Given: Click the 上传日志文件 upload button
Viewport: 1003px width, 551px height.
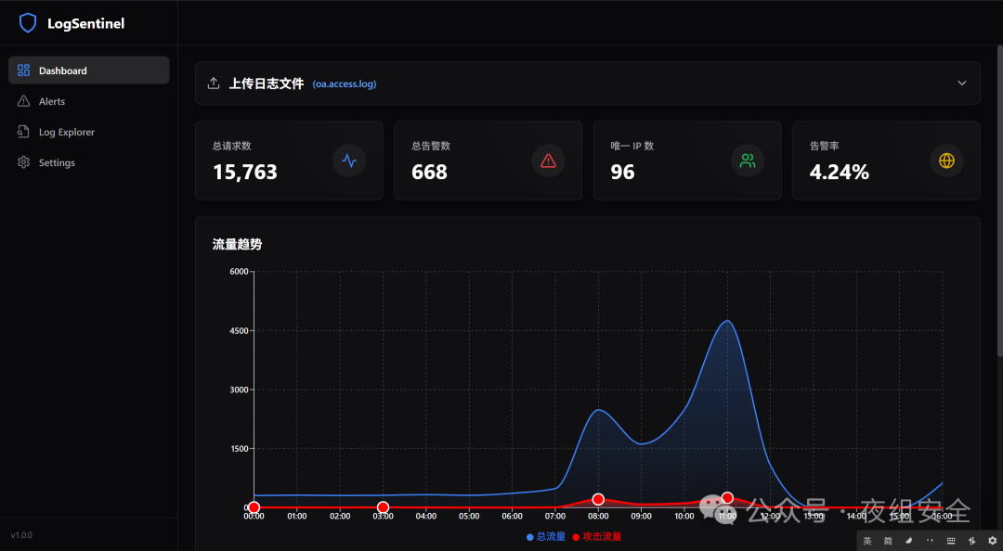Looking at the screenshot, I should [x=267, y=83].
